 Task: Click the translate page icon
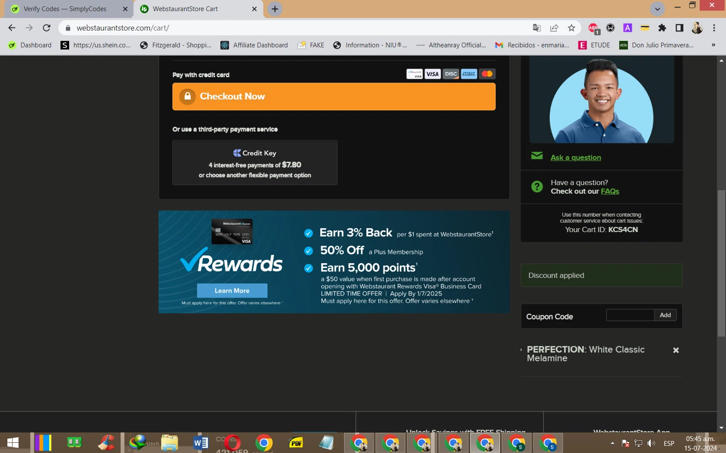(x=537, y=28)
